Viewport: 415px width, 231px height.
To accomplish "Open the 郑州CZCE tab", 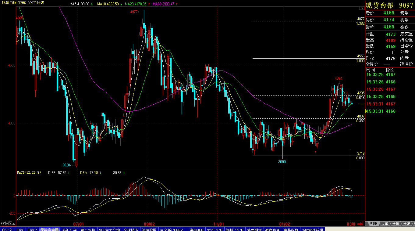I will point(235,229).
